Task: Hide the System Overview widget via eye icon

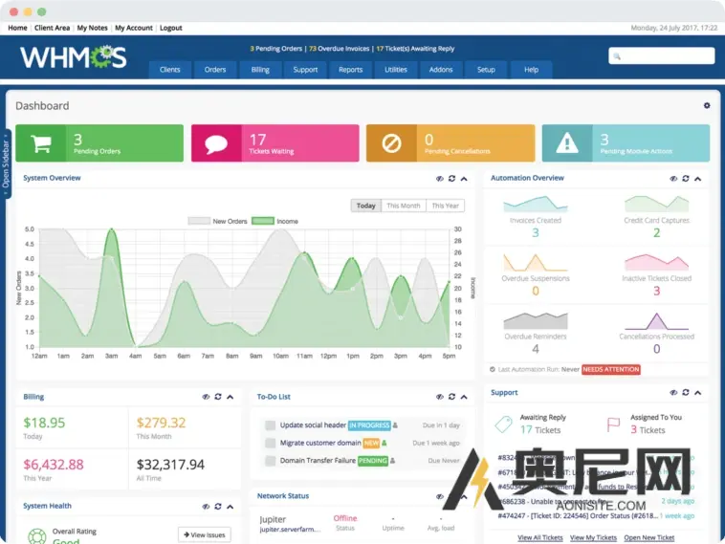Action: click(x=440, y=179)
